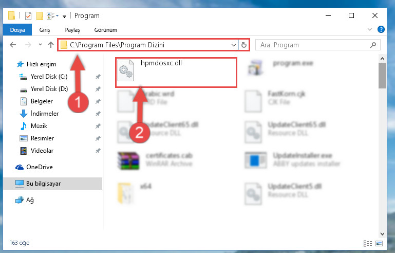This screenshot has width=395, height=253.
Task: Select the program.exe file
Action: click(x=281, y=67)
